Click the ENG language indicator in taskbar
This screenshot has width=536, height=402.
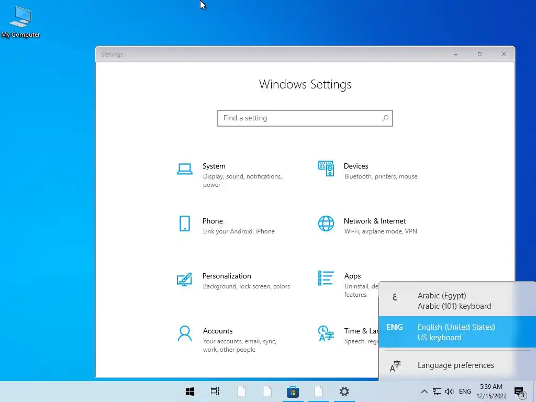pos(465,392)
